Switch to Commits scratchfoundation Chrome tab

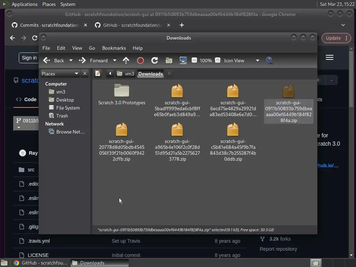coord(49,25)
